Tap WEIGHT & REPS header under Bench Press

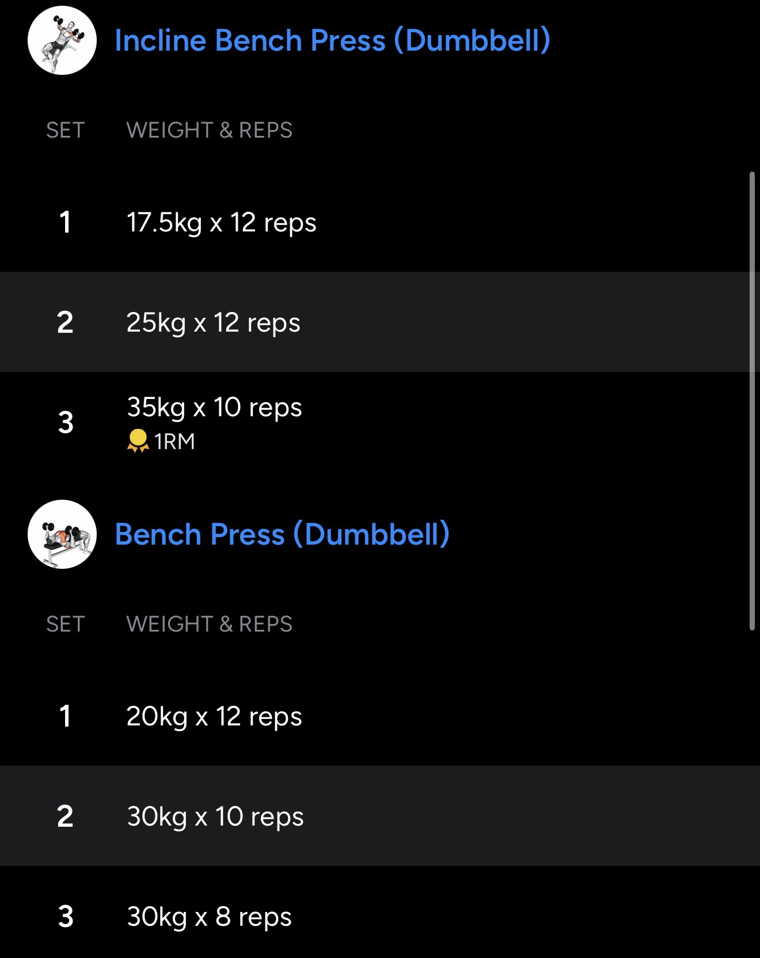(209, 624)
